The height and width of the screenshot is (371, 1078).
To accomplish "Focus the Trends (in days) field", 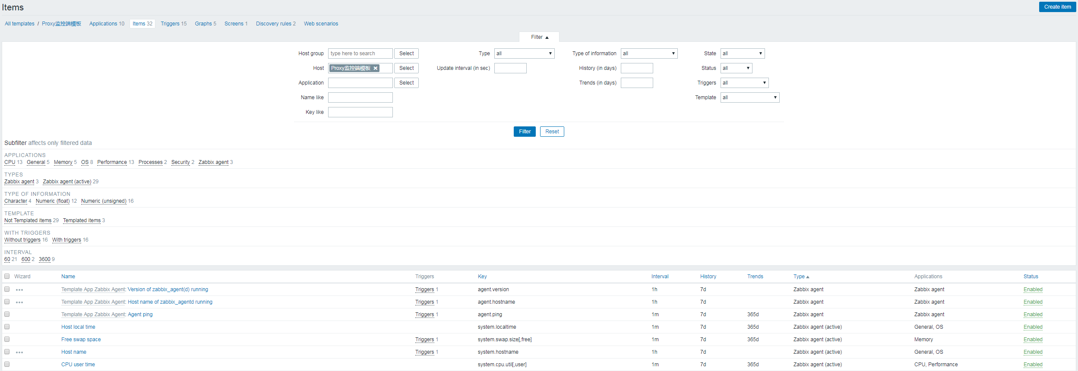I will coord(637,83).
